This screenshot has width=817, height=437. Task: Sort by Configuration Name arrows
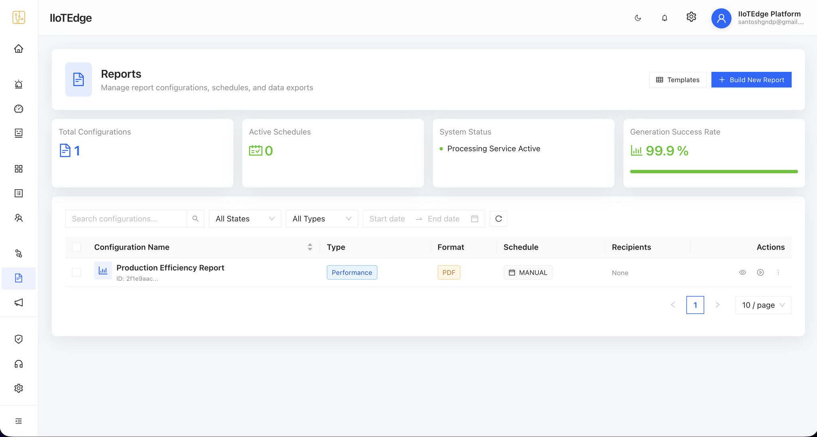(310, 247)
